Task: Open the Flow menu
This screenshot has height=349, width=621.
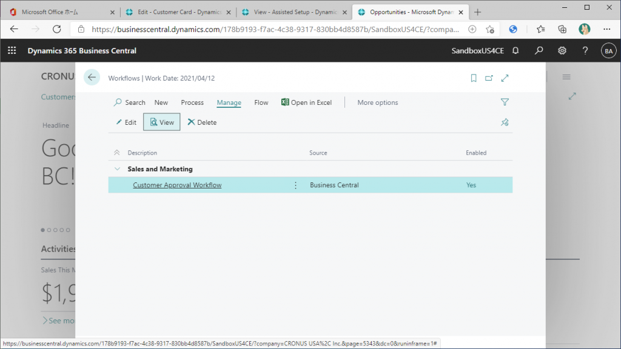Action: 261,102
